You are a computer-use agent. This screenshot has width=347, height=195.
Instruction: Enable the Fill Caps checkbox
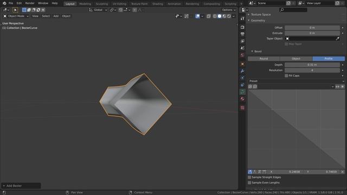point(286,76)
